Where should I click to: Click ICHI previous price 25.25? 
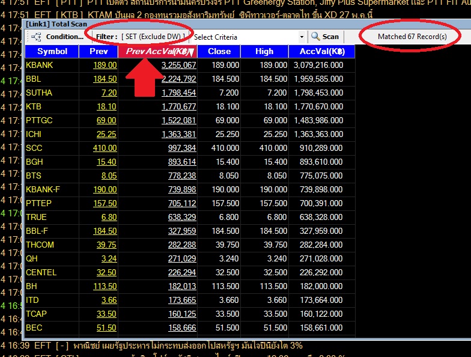coord(106,135)
